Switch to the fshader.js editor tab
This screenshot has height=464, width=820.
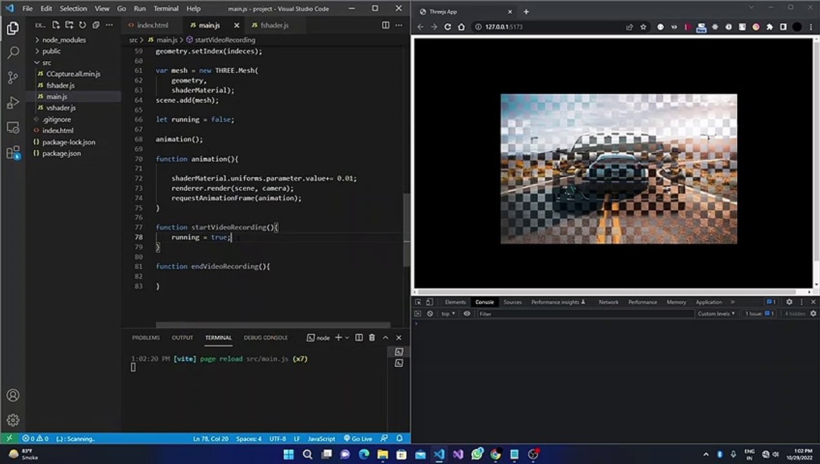275,25
